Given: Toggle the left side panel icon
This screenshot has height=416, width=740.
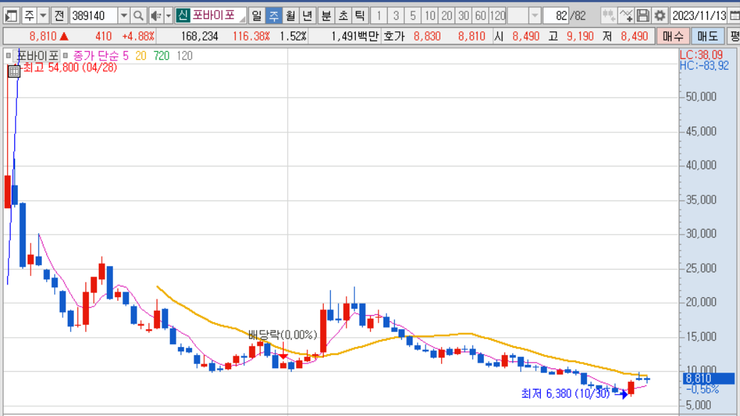Looking at the screenshot, I should [x=11, y=16].
